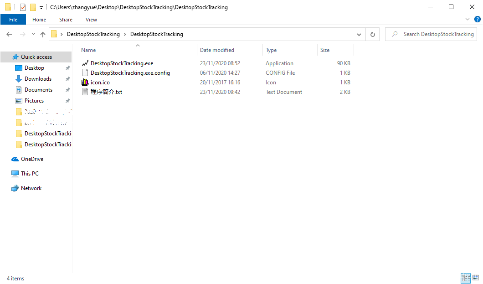The image size is (483, 284).
Task: Click the 4 items status bar text
Action: pos(15,279)
